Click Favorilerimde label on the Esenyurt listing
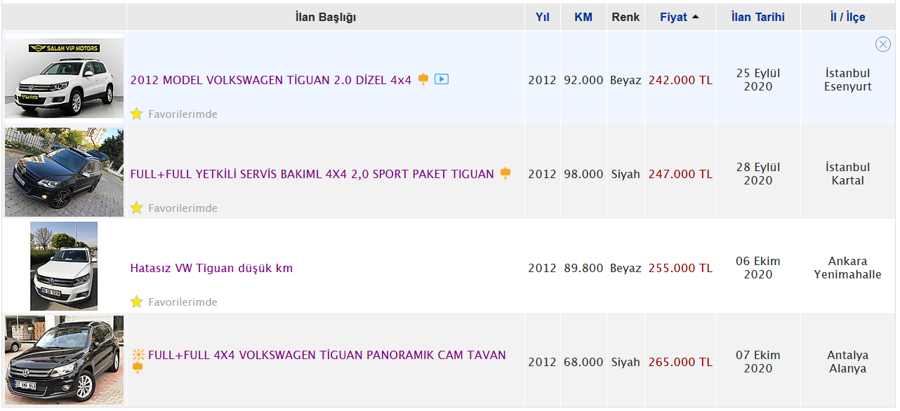Viewport: 900px width, 411px height. tap(183, 114)
